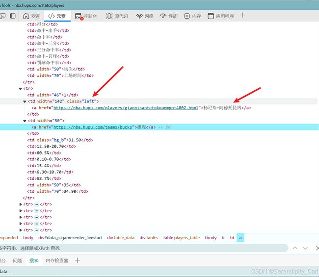This screenshot has width=319, height=277.
Task: Select the tr breadcrumb
Action: coord(223,238)
